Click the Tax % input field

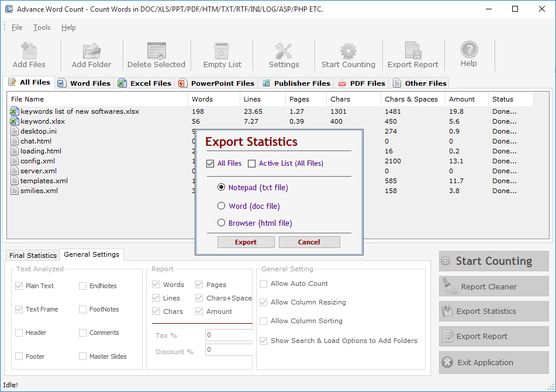click(x=229, y=335)
